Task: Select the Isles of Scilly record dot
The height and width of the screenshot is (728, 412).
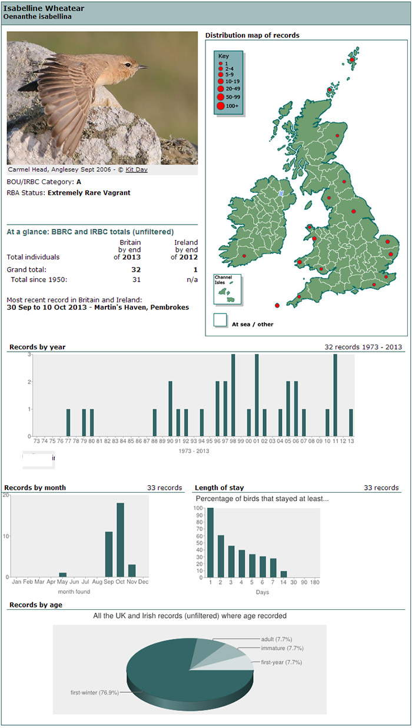Action: pyautogui.click(x=277, y=305)
